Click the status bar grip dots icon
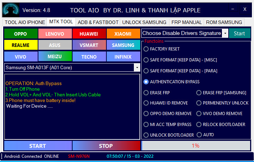254x162 pixels. tap(1, 156)
